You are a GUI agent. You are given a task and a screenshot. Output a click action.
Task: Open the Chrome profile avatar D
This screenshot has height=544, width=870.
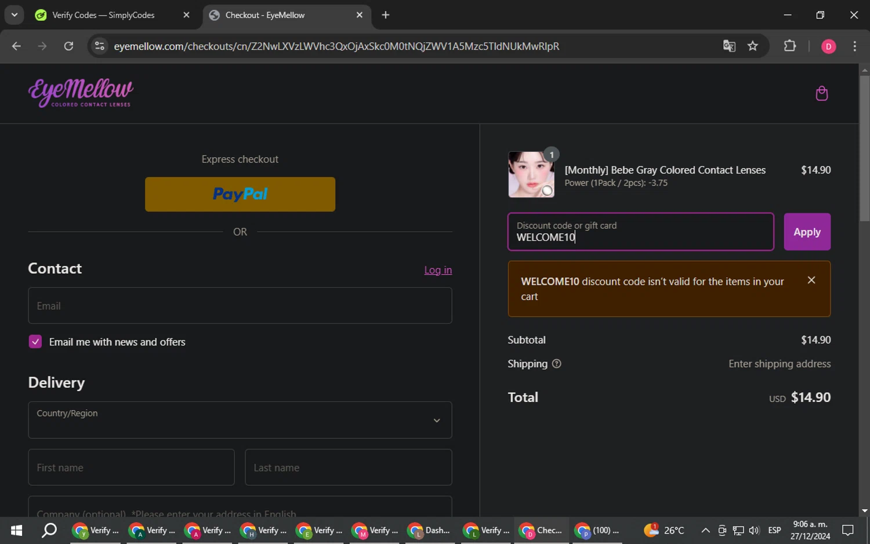[x=828, y=46]
